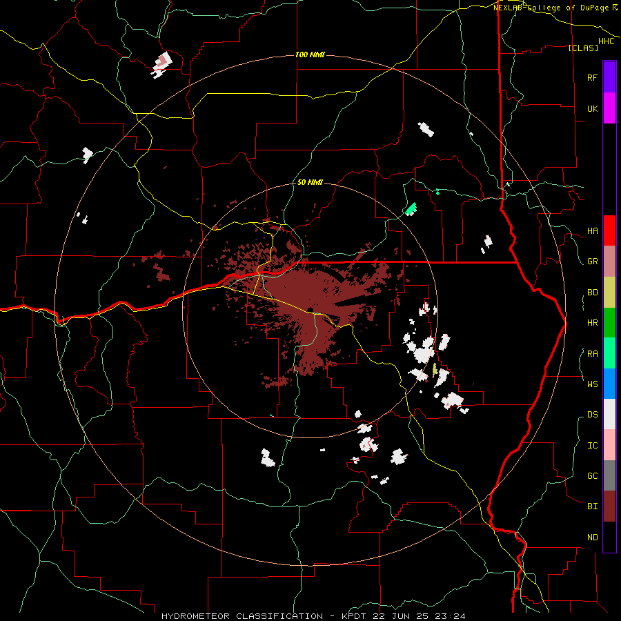Viewport: 621px width, 621px height.
Task: Select the IC legend label
Action: pyautogui.click(x=592, y=446)
